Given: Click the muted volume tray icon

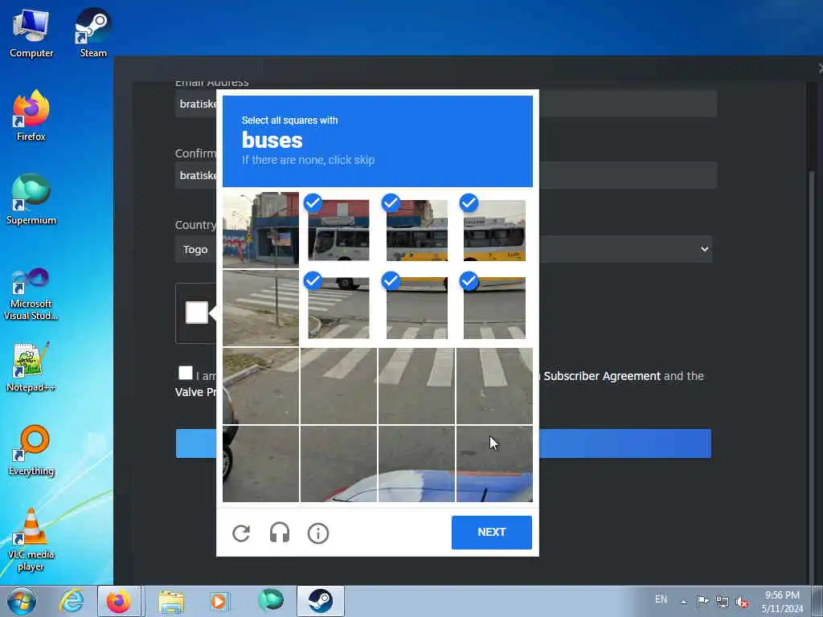Looking at the screenshot, I should pos(742,602).
